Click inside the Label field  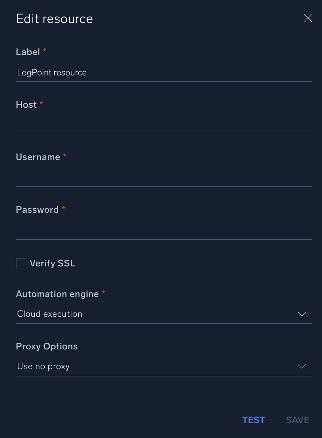164,72
